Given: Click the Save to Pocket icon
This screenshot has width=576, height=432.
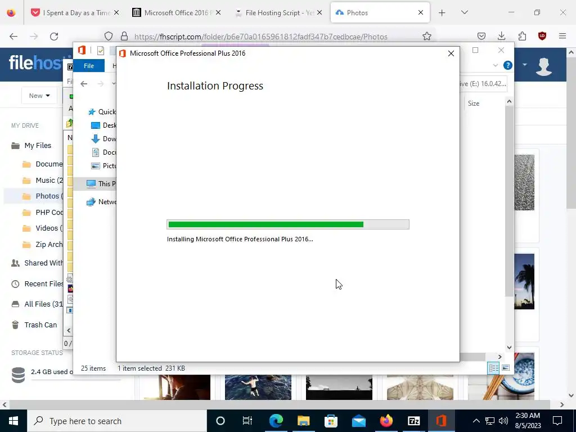Looking at the screenshot, I should tap(481, 36).
